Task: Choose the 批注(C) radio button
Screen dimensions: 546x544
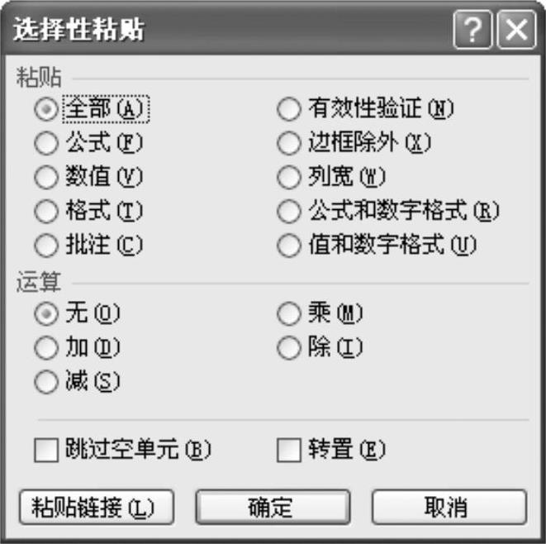Action: (46, 246)
